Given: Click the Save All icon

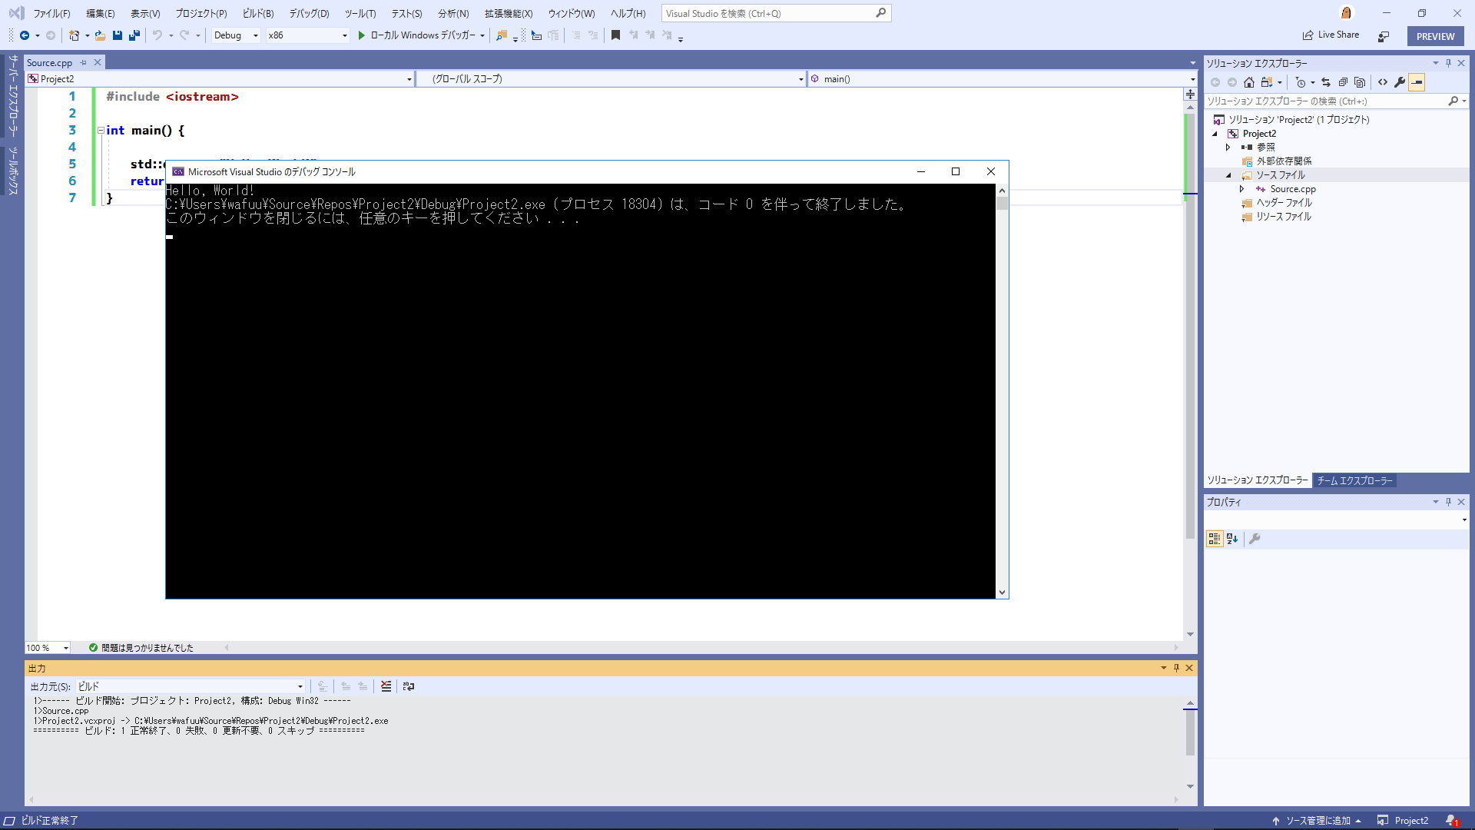Looking at the screenshot, I should pos(134,35).
